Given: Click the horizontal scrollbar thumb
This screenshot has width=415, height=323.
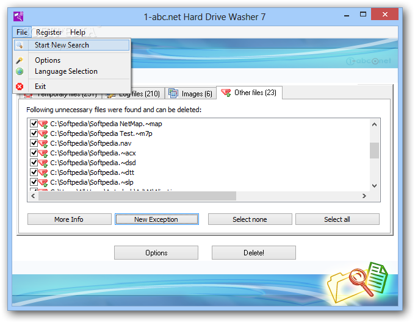Looking at the screenshot, I should click(137, 196).
